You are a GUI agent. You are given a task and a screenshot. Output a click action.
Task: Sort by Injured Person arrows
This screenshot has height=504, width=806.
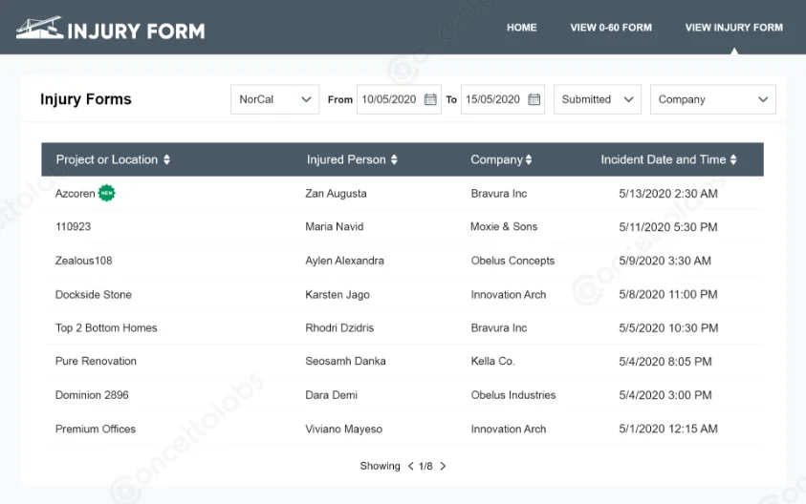(x=394, y=160)
